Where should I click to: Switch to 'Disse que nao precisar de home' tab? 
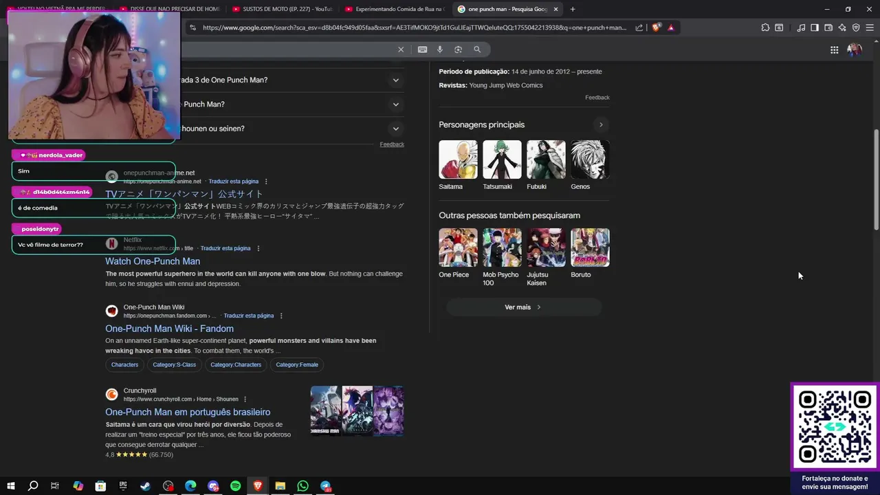[x=168, y=9]
